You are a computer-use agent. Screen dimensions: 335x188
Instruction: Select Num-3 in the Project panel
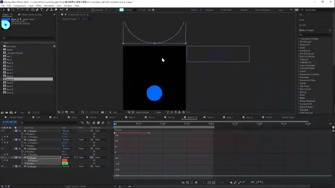point(10,73)
